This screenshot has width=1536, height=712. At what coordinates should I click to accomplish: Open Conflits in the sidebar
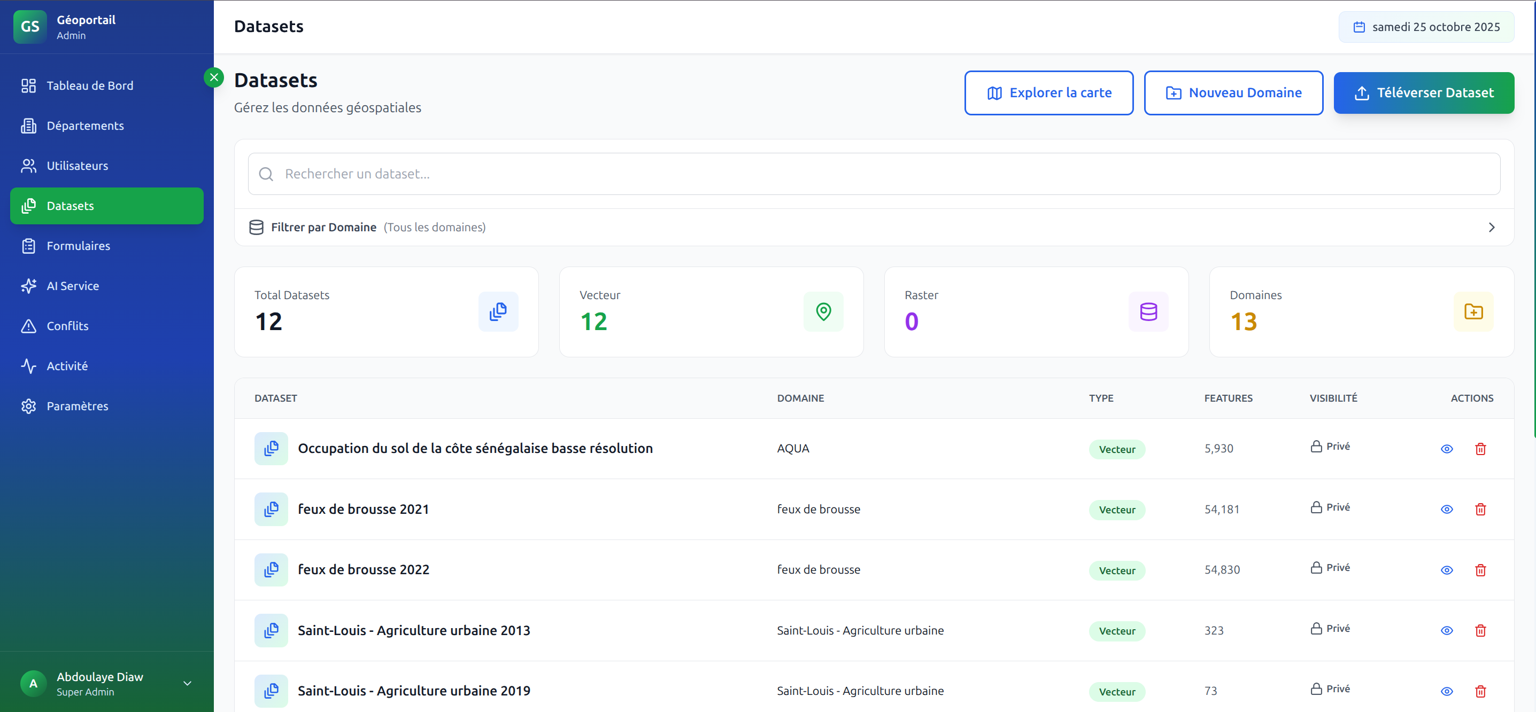(x=67, y=326)
